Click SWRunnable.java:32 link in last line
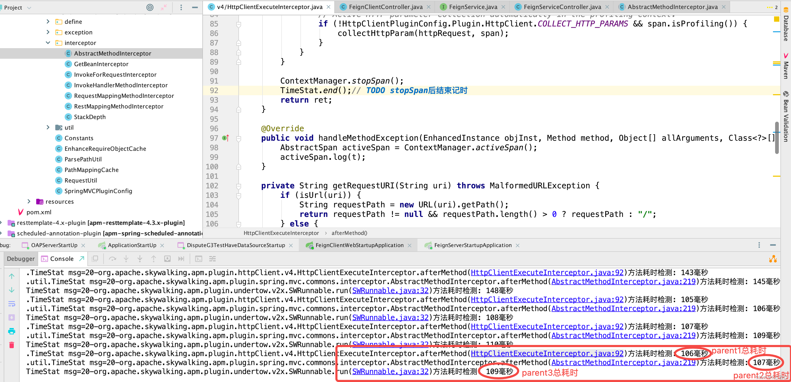The width and height of the screenshot is (791, 382). tap(390, 372)
